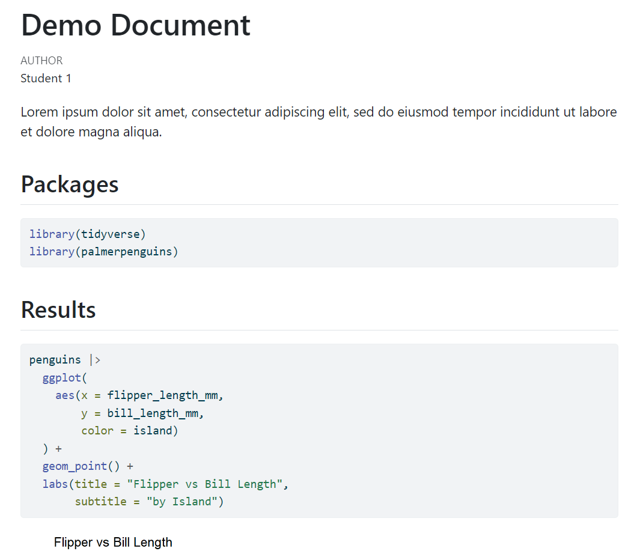Click the AUTHOR label
The height and width of the screenshot is (551, 640).
click(41, 61)
